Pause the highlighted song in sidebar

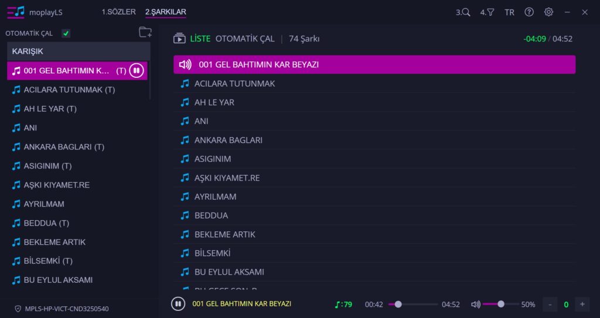[136, 70]
